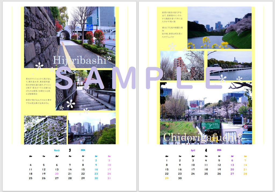The width and height of the screenshot is (275, 192).
Task: Pick March 14 on the calendar
Action: (x=70, y=169)
